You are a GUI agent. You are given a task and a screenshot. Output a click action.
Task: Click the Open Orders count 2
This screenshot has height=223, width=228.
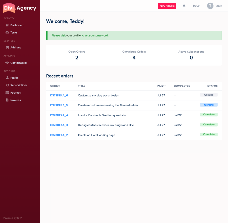[x=77, y=58]
